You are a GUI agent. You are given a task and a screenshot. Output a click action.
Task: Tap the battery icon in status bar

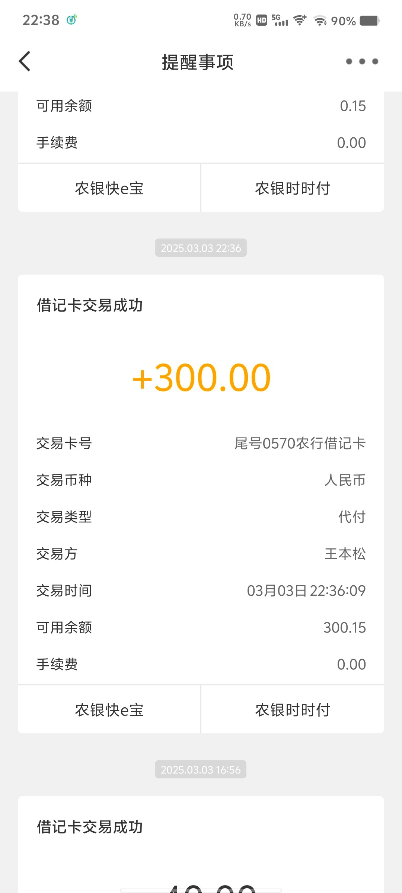point(369,20)
